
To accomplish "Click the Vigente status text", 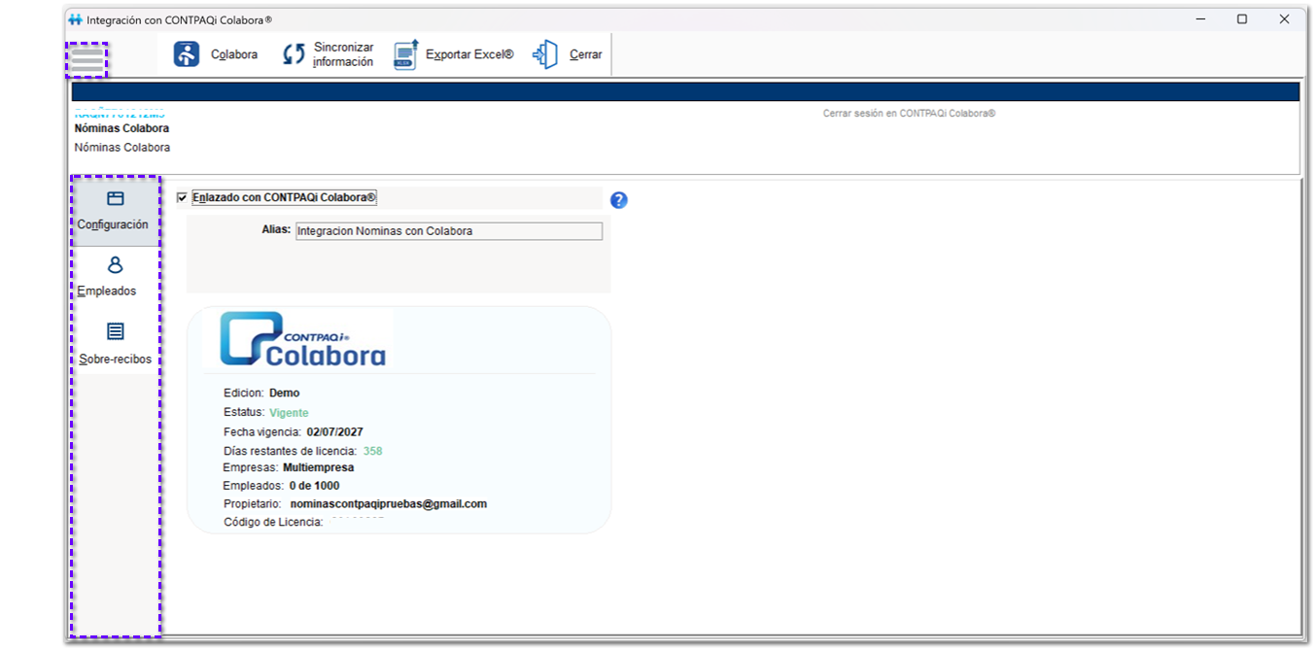I will pyautogui.click(x=289, y=413).
